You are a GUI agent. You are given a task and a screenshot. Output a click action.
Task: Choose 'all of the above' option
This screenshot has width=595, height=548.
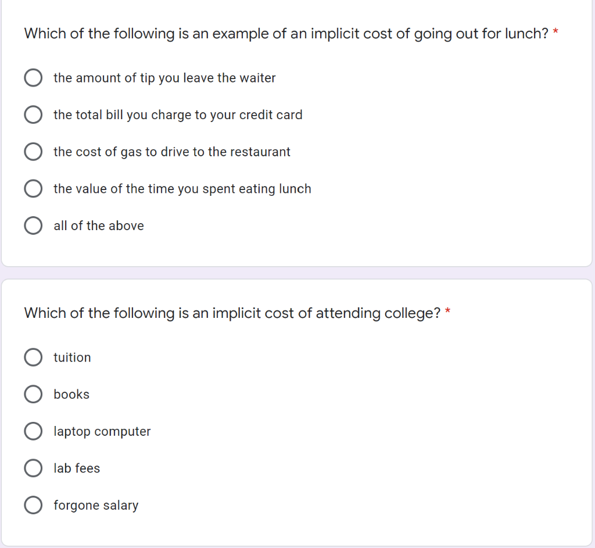(33, 226)
